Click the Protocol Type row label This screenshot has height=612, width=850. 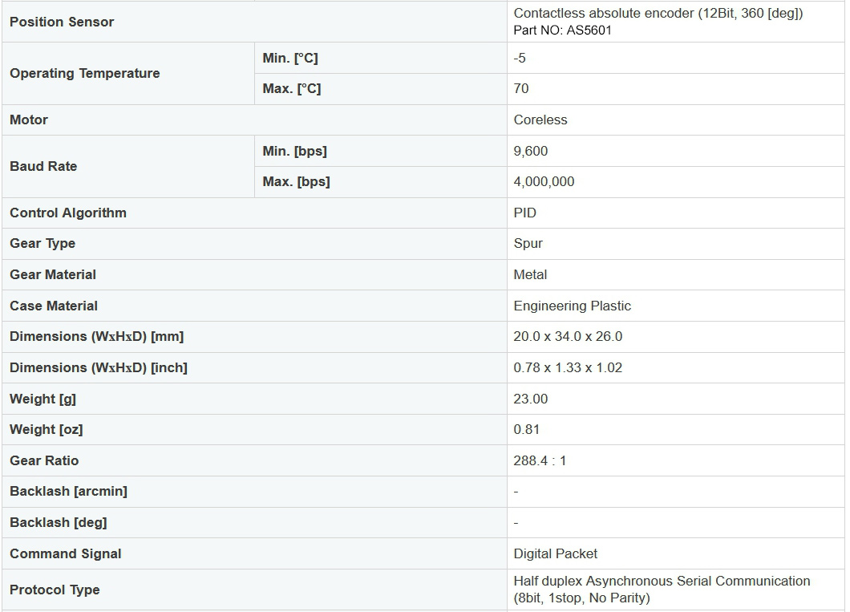[x=55, y=590]
